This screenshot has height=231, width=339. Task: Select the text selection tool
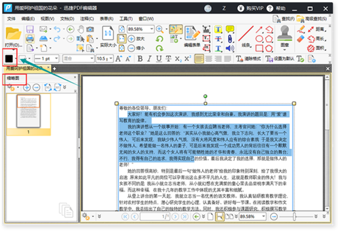point(80,39)
